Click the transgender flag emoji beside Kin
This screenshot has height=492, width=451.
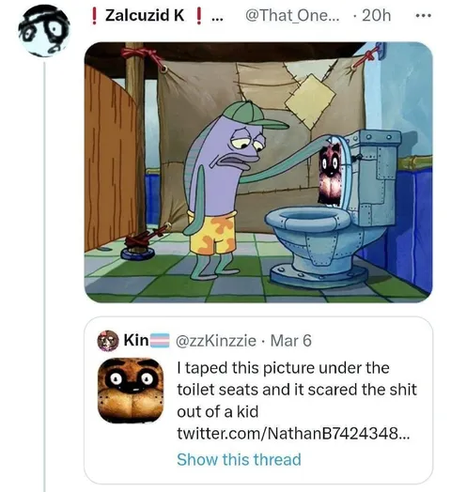coord(160,341)
